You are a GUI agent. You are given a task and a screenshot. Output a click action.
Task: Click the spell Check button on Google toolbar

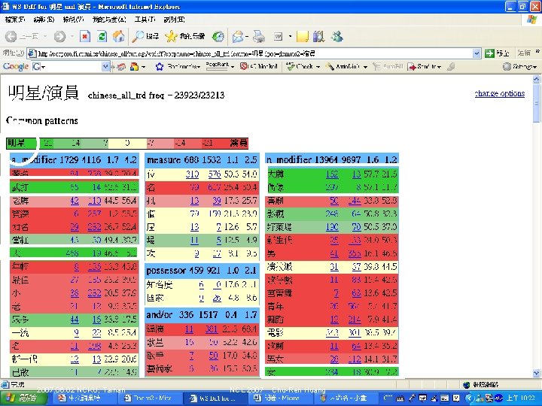click(x=300, y=66)
